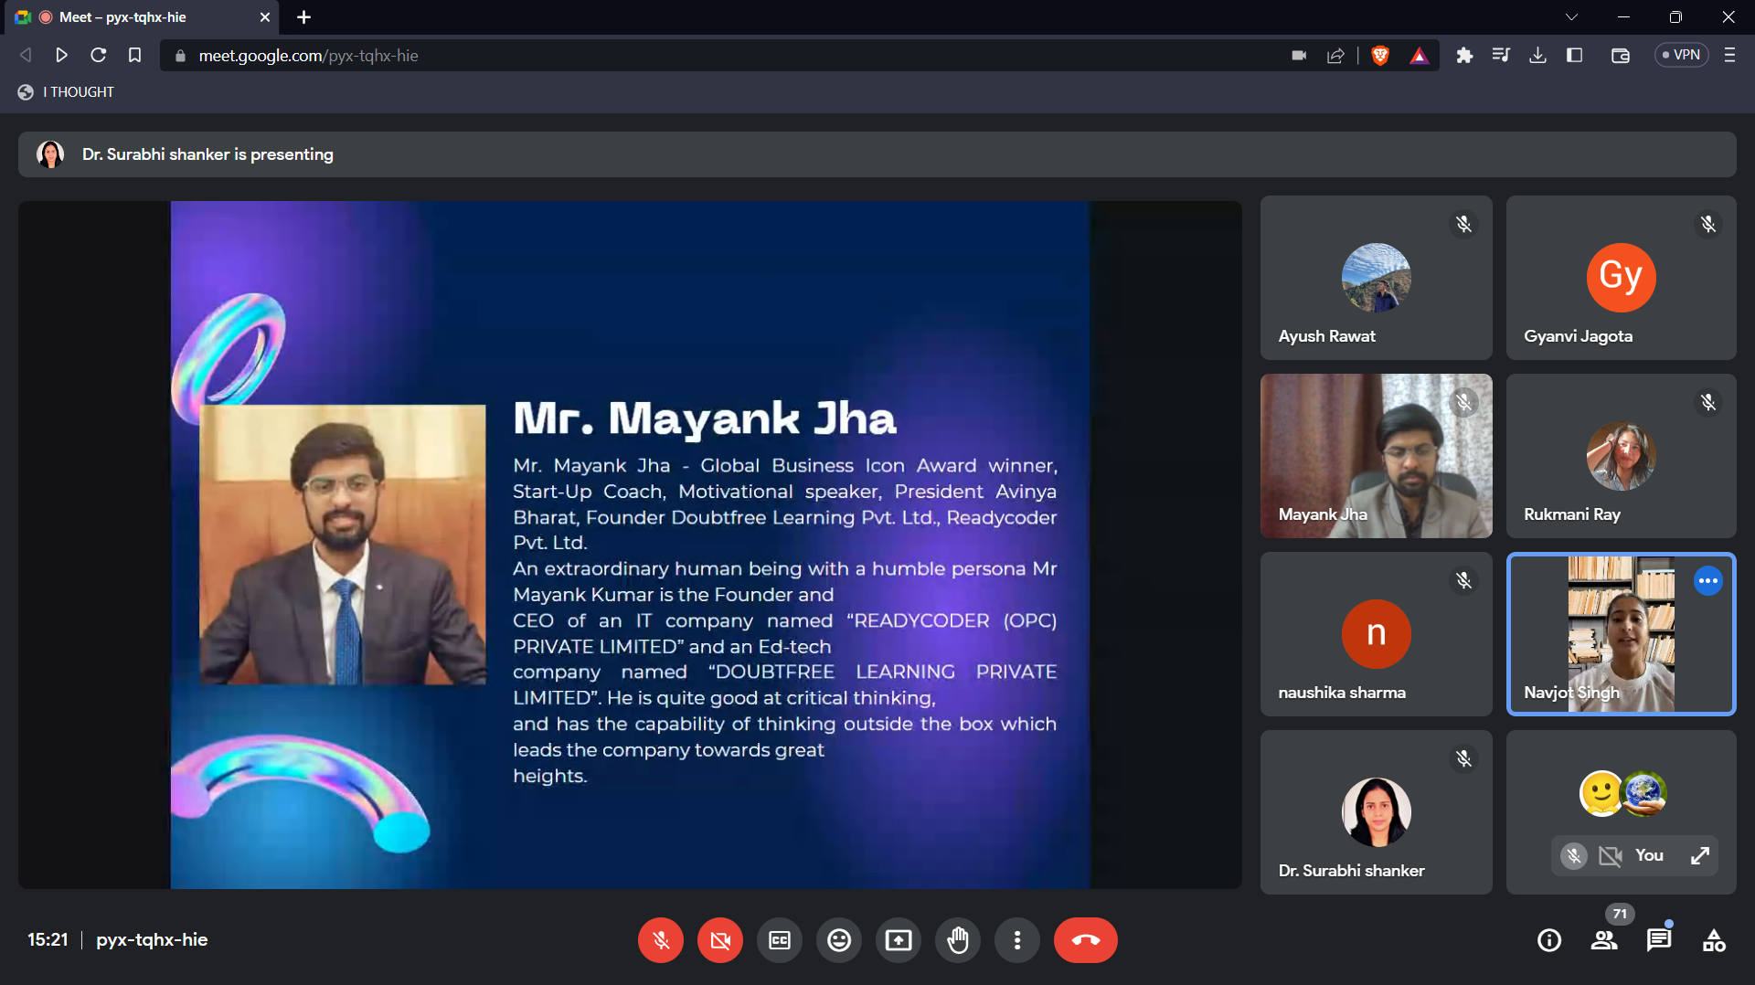
Task: Switch to the Meet pyx-tqhx-hie tab
Action: tap(142, 17)
